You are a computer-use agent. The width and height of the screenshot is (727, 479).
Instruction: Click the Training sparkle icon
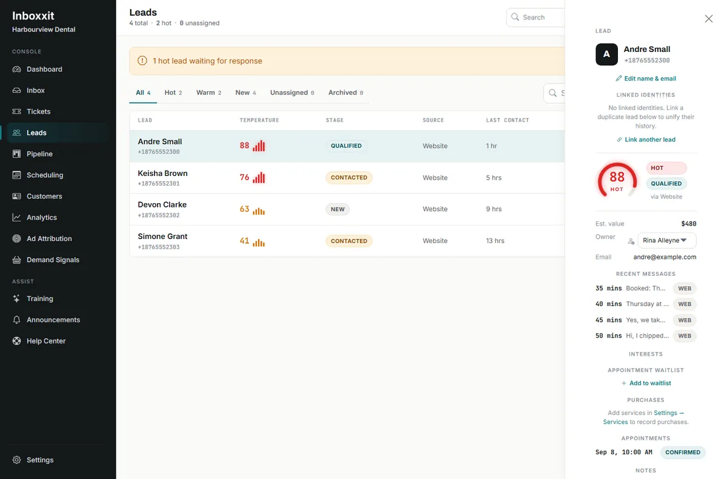17,299
